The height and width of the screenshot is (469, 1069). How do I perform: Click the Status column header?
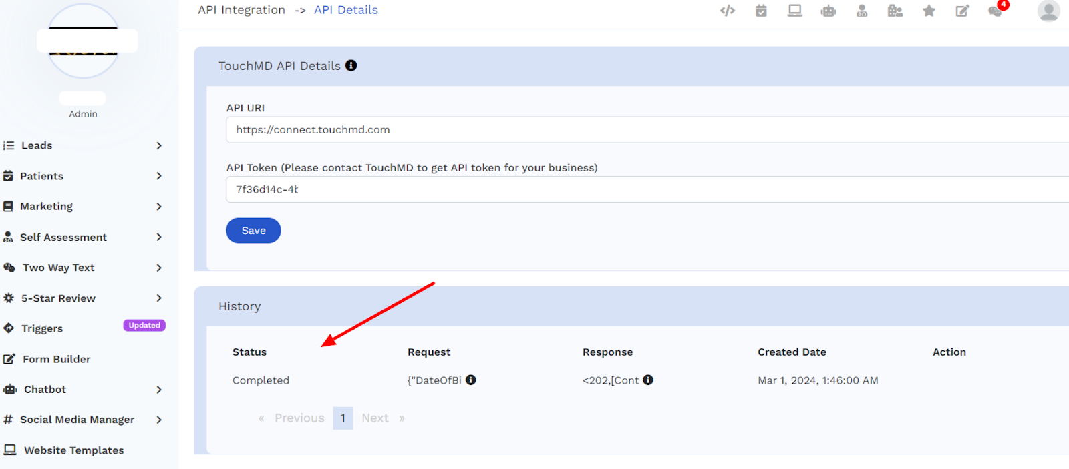point(249,352)
